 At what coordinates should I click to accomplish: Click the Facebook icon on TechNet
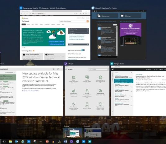pyautogui.click(x=84, y=50)
